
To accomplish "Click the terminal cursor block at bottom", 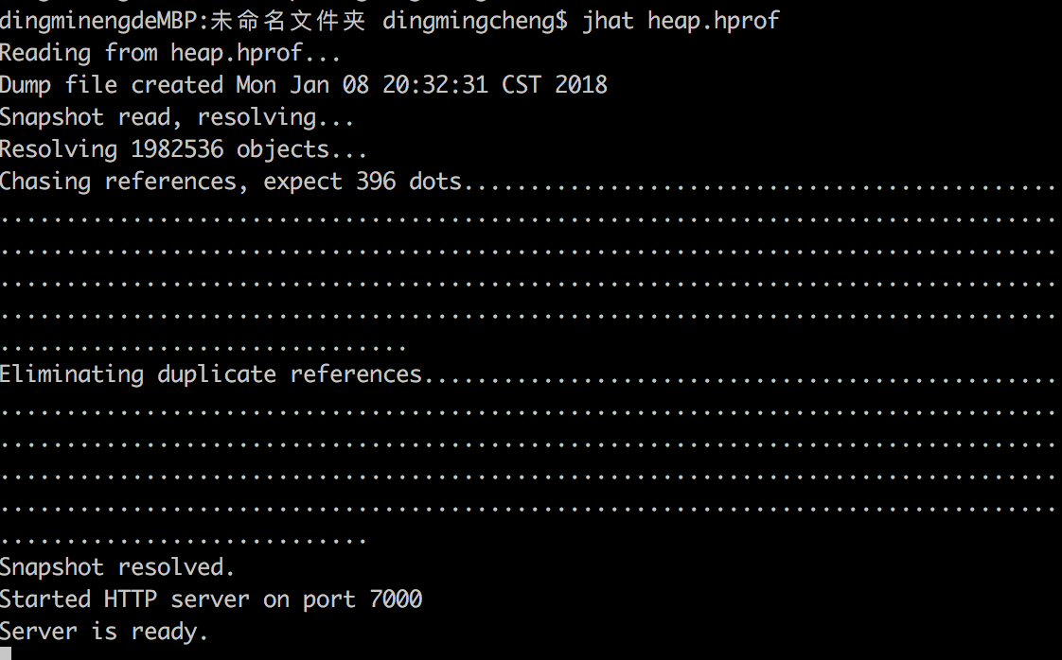I will pyautogui.click(x=6, y=653).
